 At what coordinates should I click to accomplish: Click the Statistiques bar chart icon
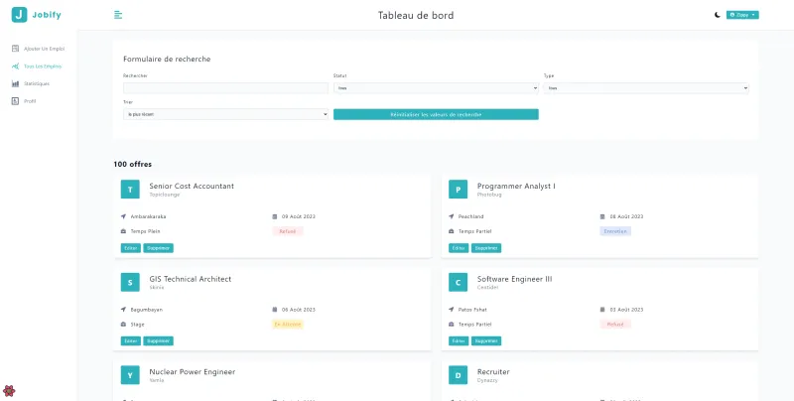(x=15, y=83)
